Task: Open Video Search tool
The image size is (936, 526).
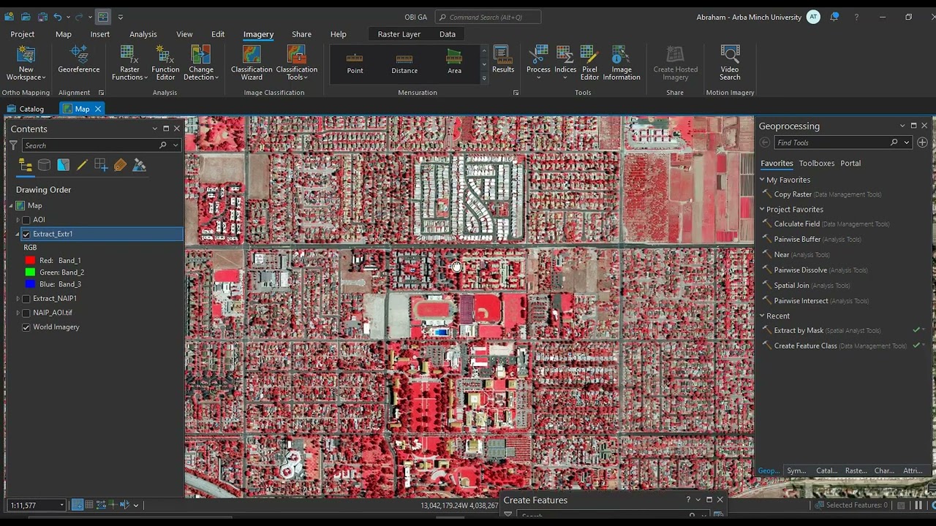Action: pos(730,63)
